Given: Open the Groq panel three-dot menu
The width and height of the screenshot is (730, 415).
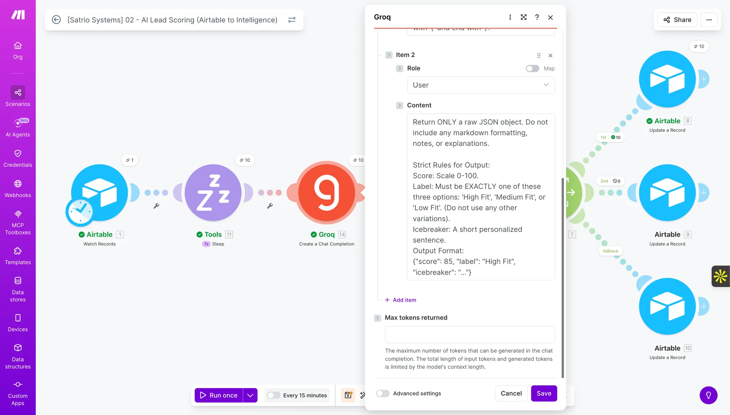Looking at the screenshot, I should (x=510, y=17).
